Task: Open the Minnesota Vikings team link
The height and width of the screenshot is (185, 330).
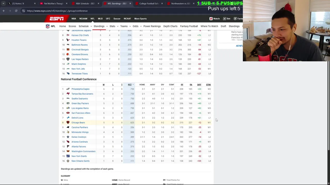Action: click(x=80, y=132)
